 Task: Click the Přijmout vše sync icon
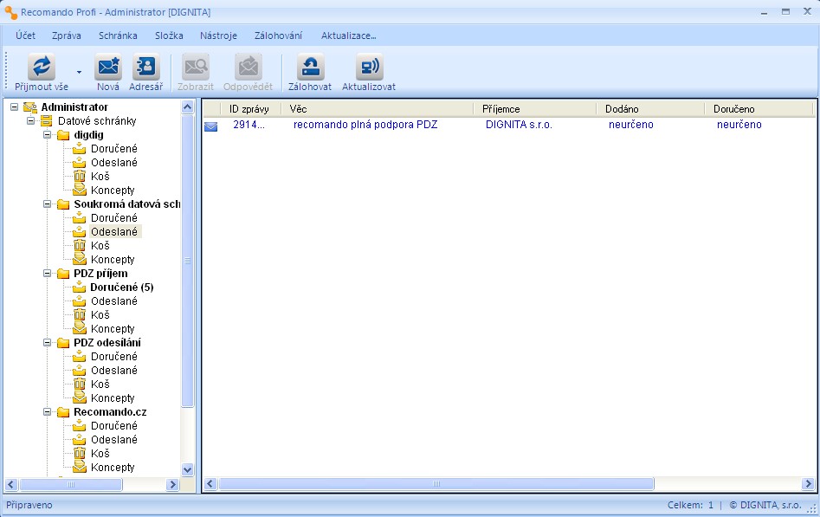pyautogui.click(x=42, y=67)
